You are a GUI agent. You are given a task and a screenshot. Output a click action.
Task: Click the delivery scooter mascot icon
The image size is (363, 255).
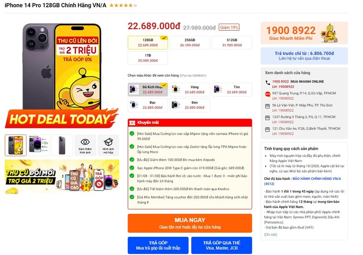(329, 33)
